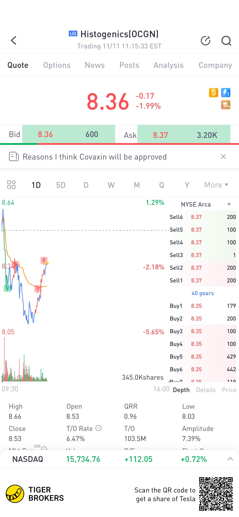Open the Covaxin approval reasons post
This screenshot has width=239, height=517.
click(95, 157)
